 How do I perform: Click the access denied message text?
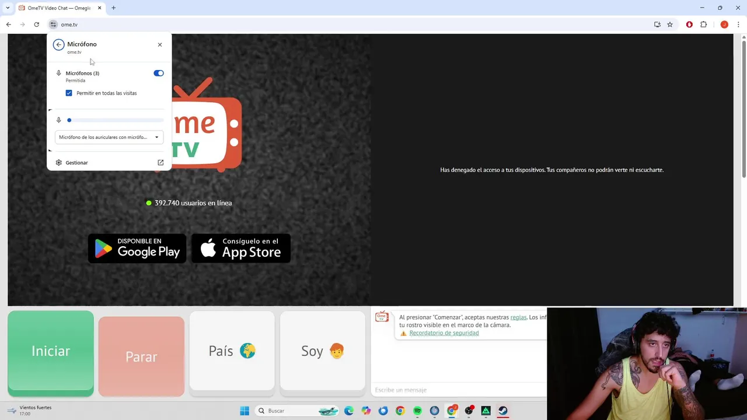click(551, 170)
